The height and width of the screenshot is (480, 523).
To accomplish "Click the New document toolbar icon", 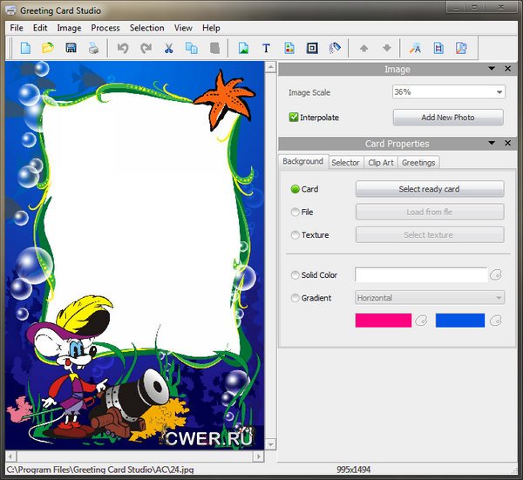I will [25, 48].
